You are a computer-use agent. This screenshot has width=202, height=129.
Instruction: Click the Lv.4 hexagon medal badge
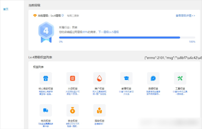point(46,32)
